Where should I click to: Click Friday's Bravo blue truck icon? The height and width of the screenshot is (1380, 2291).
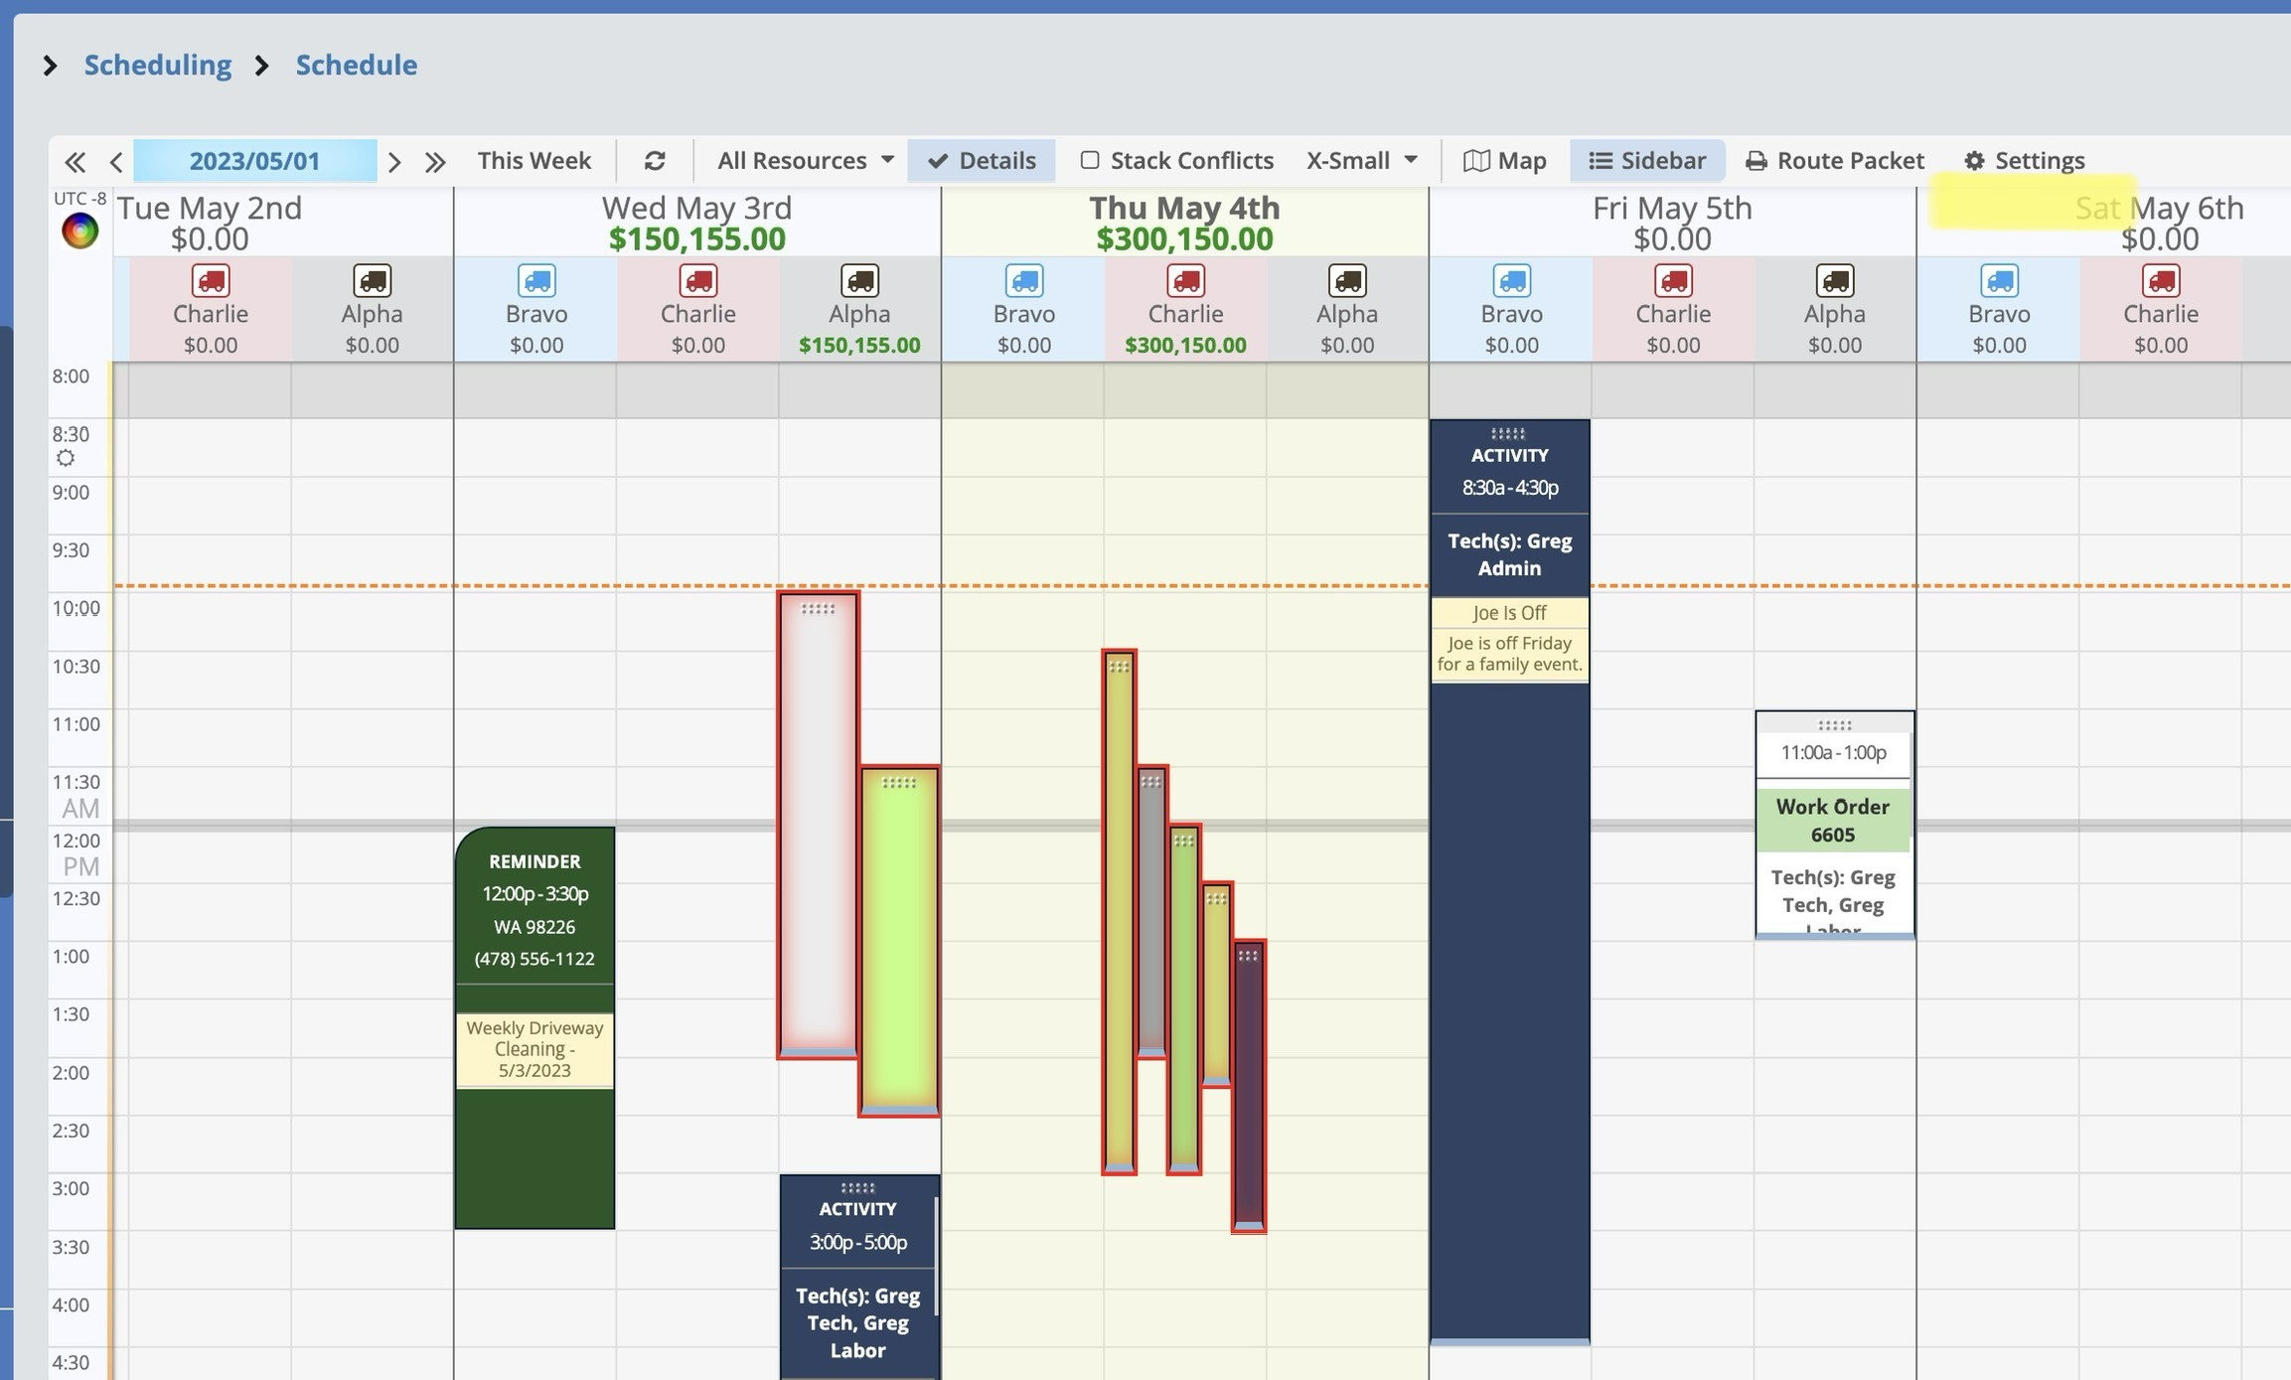tap(1511, 281)
